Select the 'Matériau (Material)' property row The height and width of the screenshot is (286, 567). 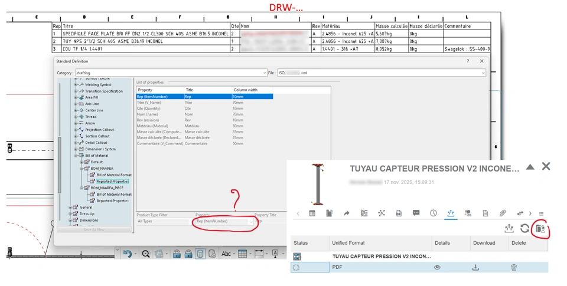click(x=204, y=126)
